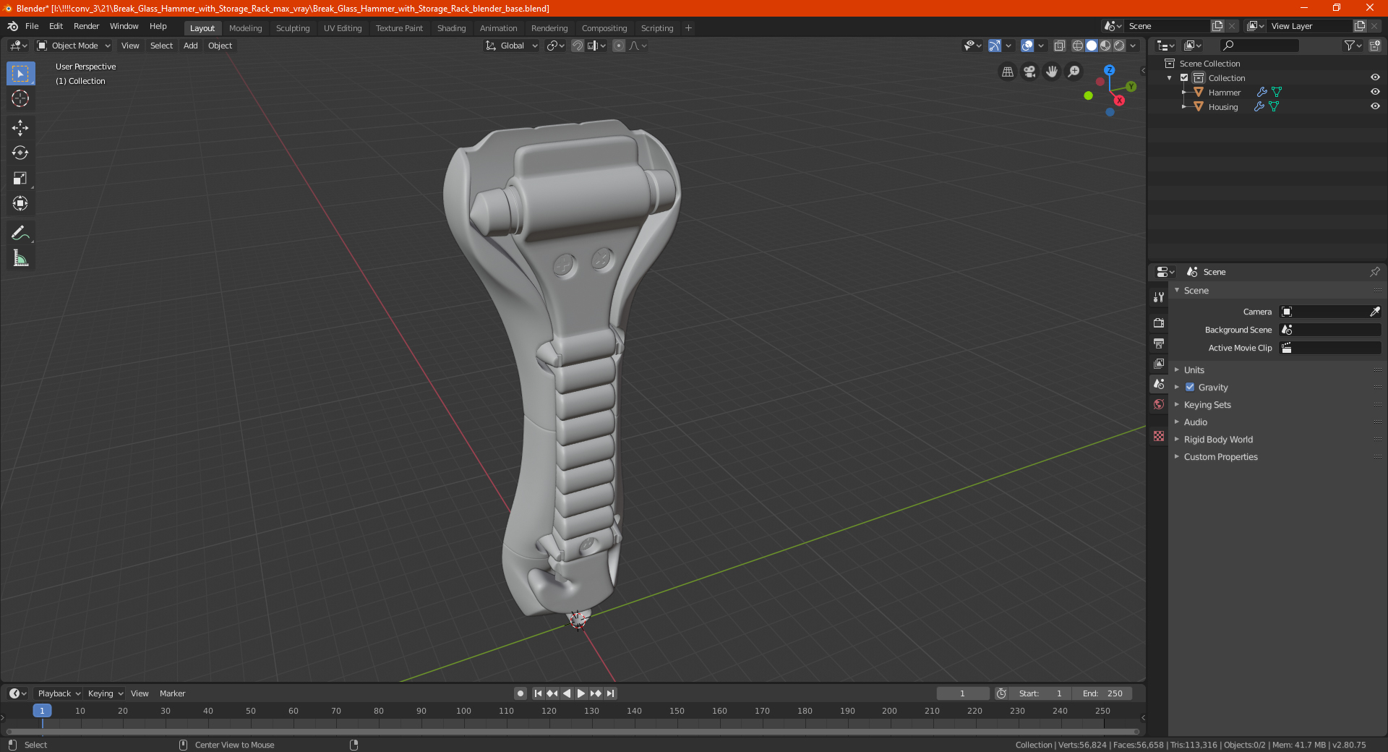The width and height of the screenshot is (1388, 752).
Task: Open the Texture properties tab
Action: tap(1159, 436)
